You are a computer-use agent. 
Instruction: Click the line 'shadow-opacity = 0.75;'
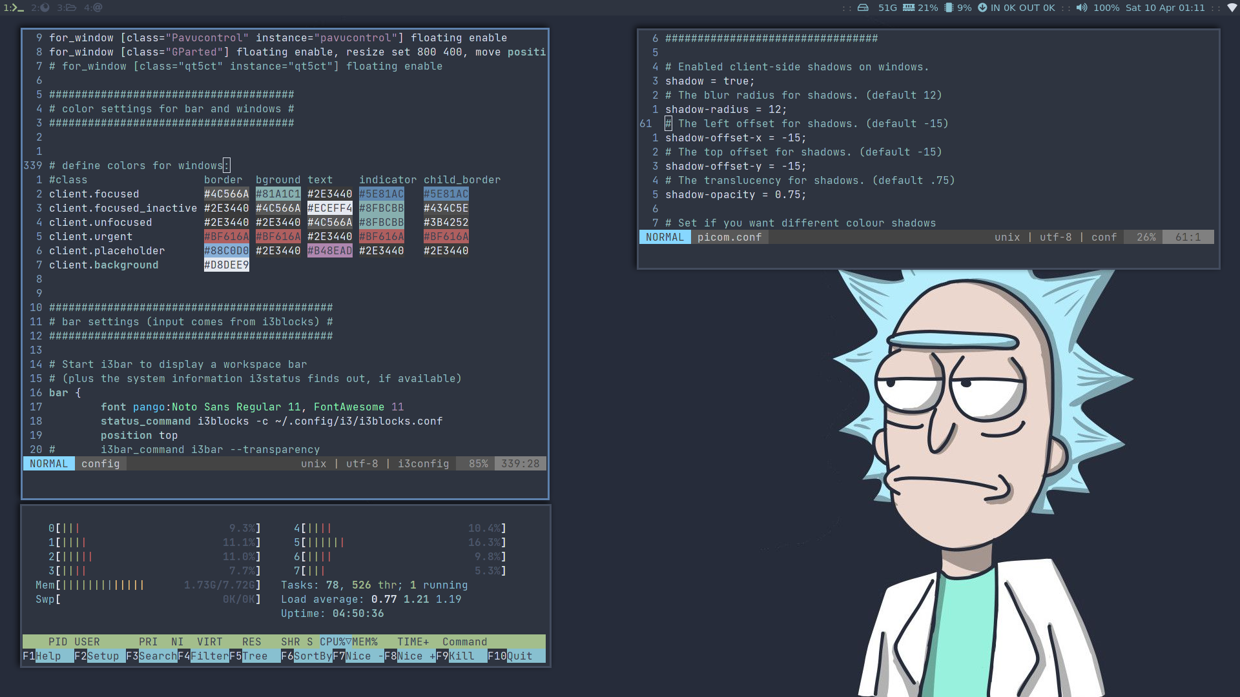(x=736, y=195)
